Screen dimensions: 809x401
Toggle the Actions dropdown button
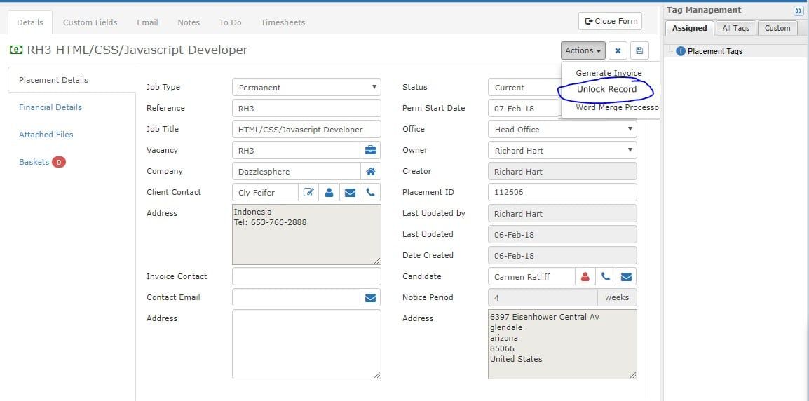point(583,50)
